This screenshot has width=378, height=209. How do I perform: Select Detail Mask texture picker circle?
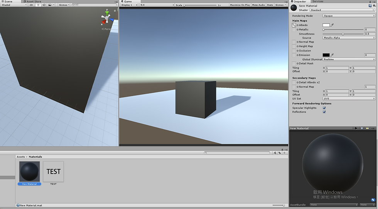point(297,64)
